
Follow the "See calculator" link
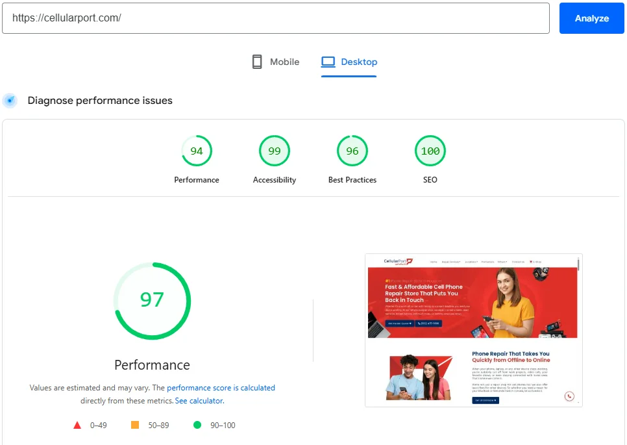[199, 401]
